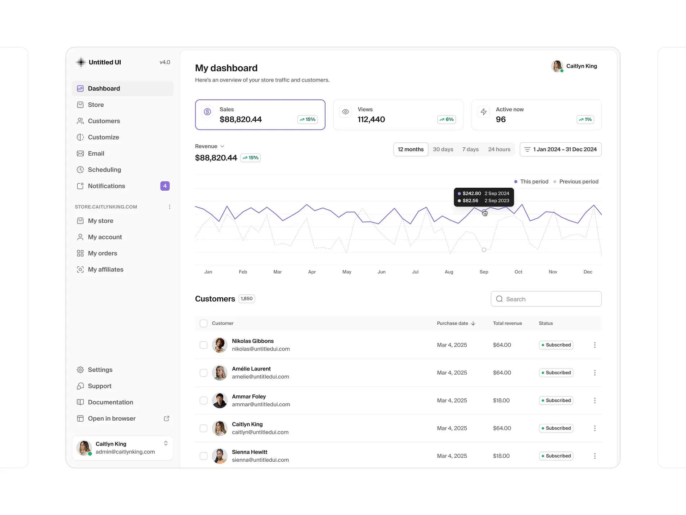
Task: Open the account switcher next to Caitlyn King
Action: click(x=166, y=443)
